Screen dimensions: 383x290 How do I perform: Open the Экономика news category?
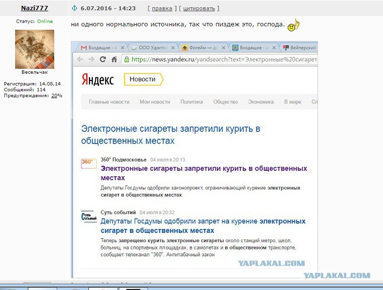(261, 102)
